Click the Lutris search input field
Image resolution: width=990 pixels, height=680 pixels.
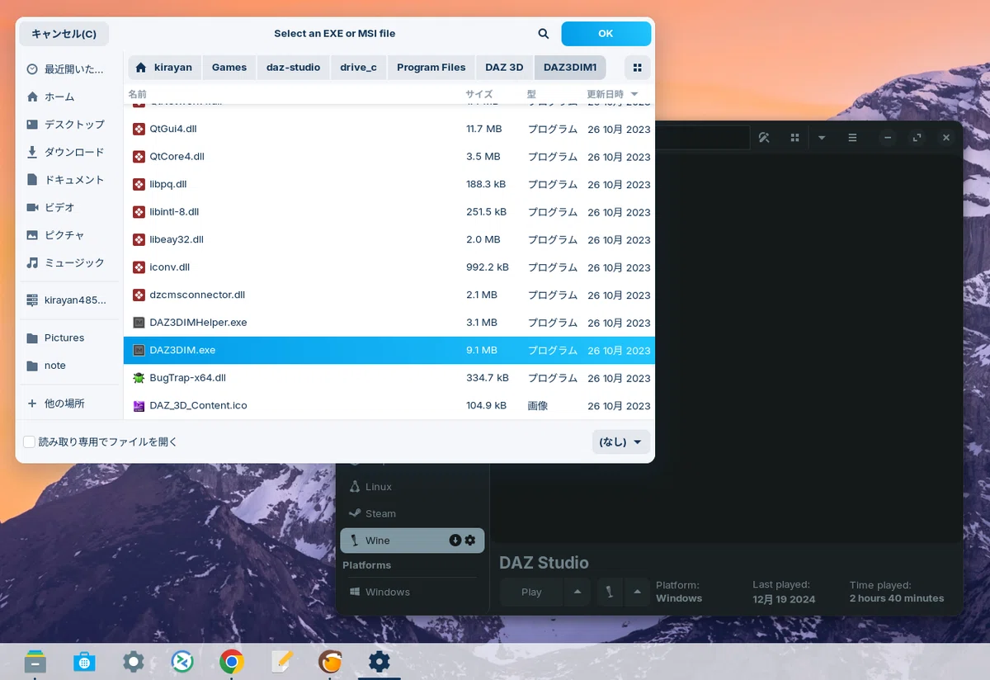[x=701, y=138]
